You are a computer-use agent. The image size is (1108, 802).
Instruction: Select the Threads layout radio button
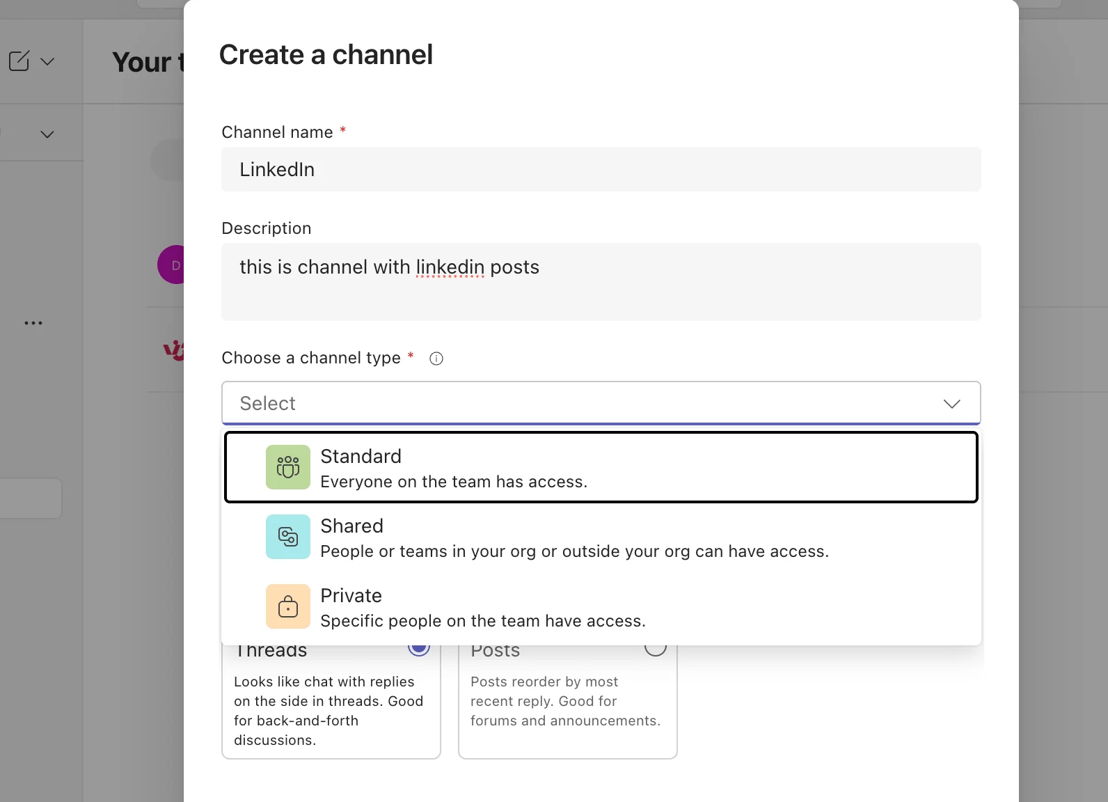point(419,649)
